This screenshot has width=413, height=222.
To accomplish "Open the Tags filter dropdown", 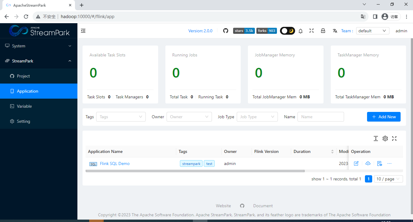I will (121, 117).
